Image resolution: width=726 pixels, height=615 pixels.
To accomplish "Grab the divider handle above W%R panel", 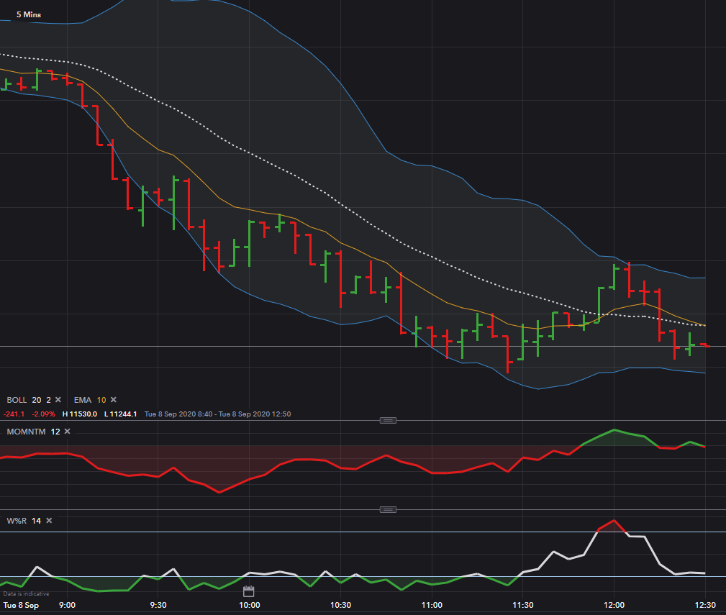I will point(388,509).
